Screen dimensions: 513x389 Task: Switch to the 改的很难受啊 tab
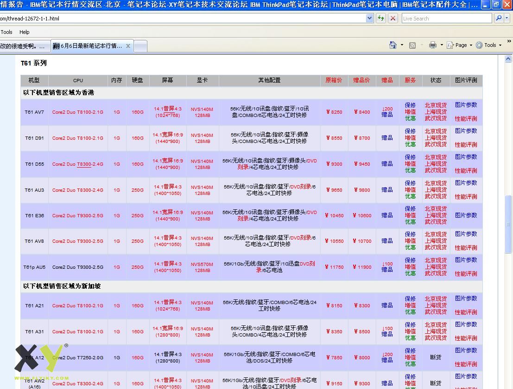click(x=25, y=46)
